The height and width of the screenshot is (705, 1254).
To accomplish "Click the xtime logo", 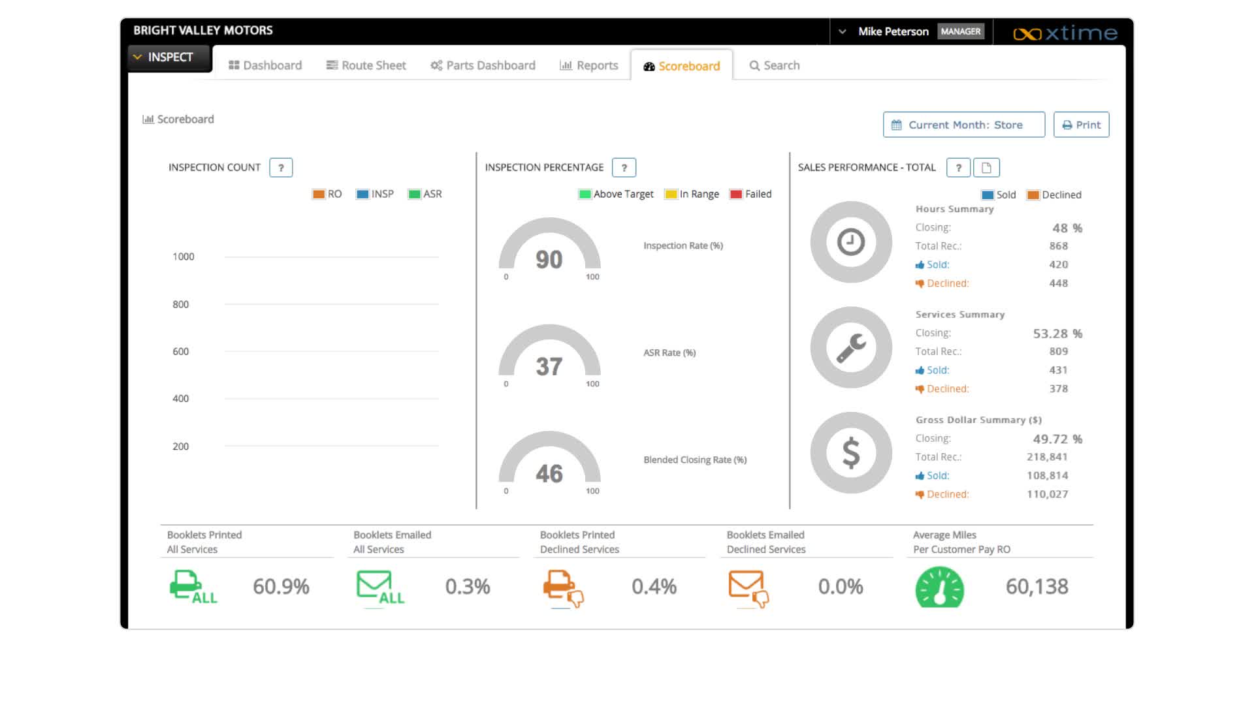I will [1064, 33].
